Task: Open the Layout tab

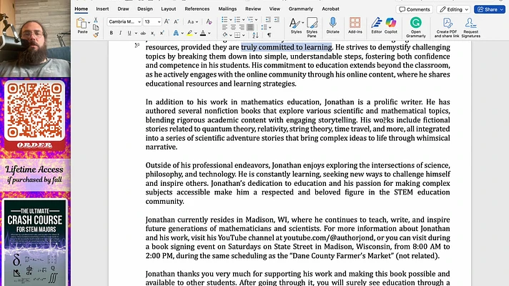Action: coord(169,9)
